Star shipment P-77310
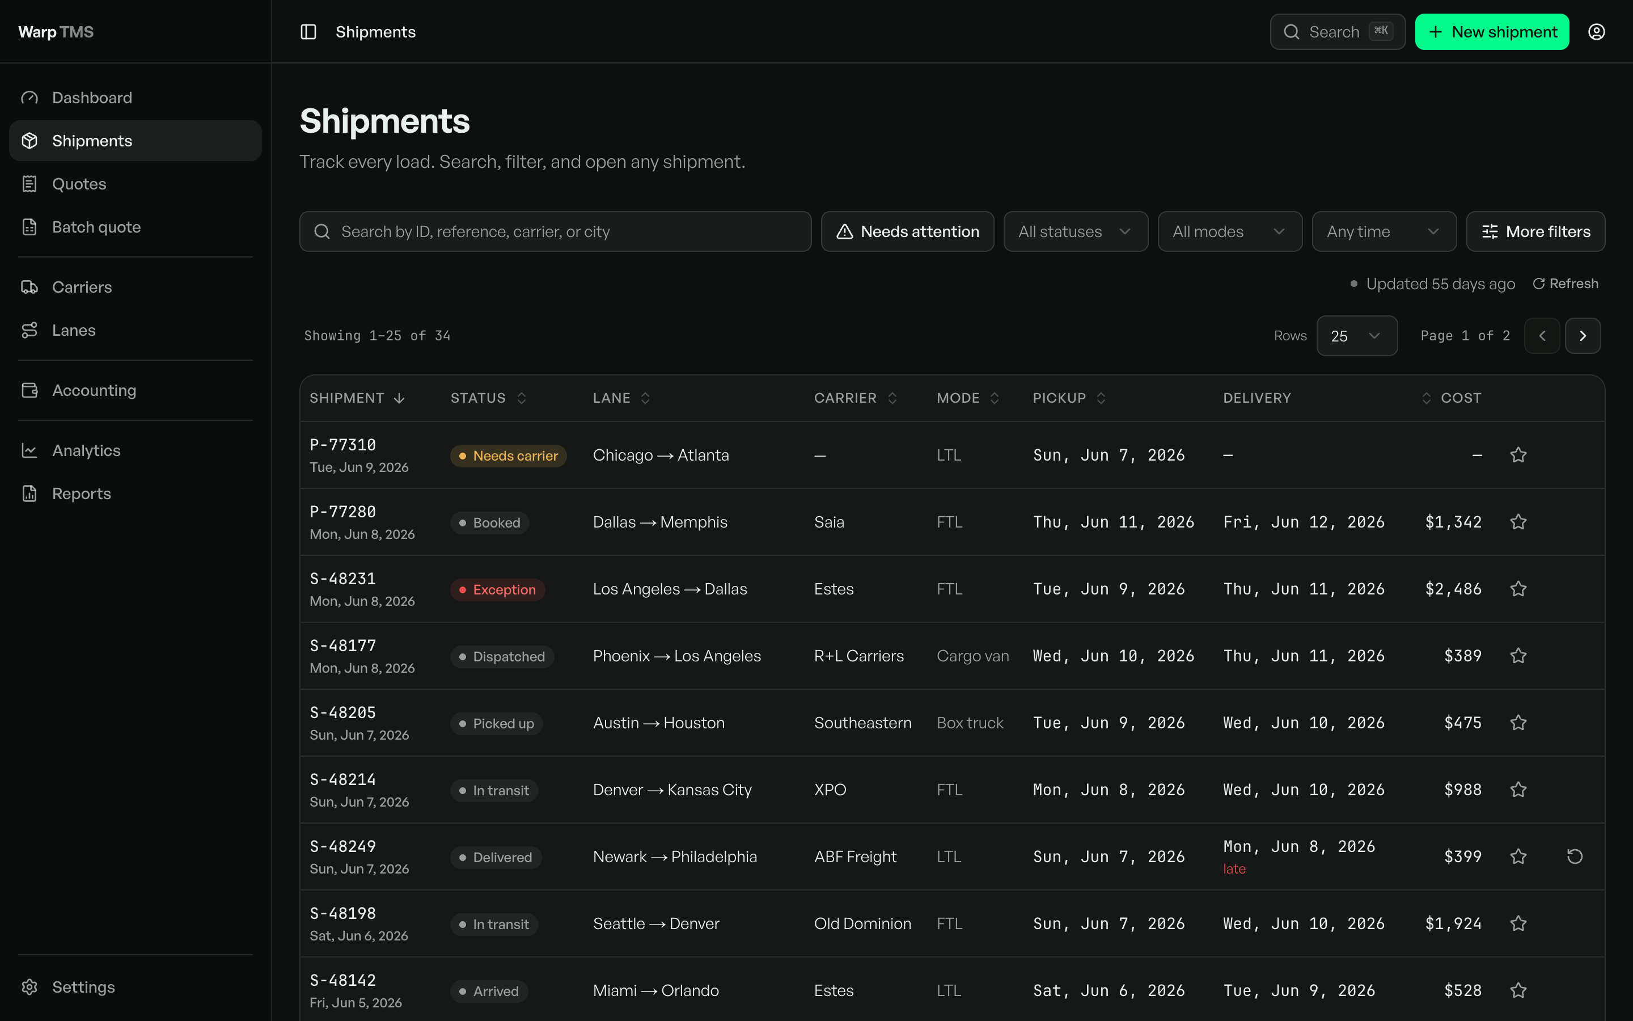The width and height of the screenshot is (1633, 1021). click(1518, 455)
